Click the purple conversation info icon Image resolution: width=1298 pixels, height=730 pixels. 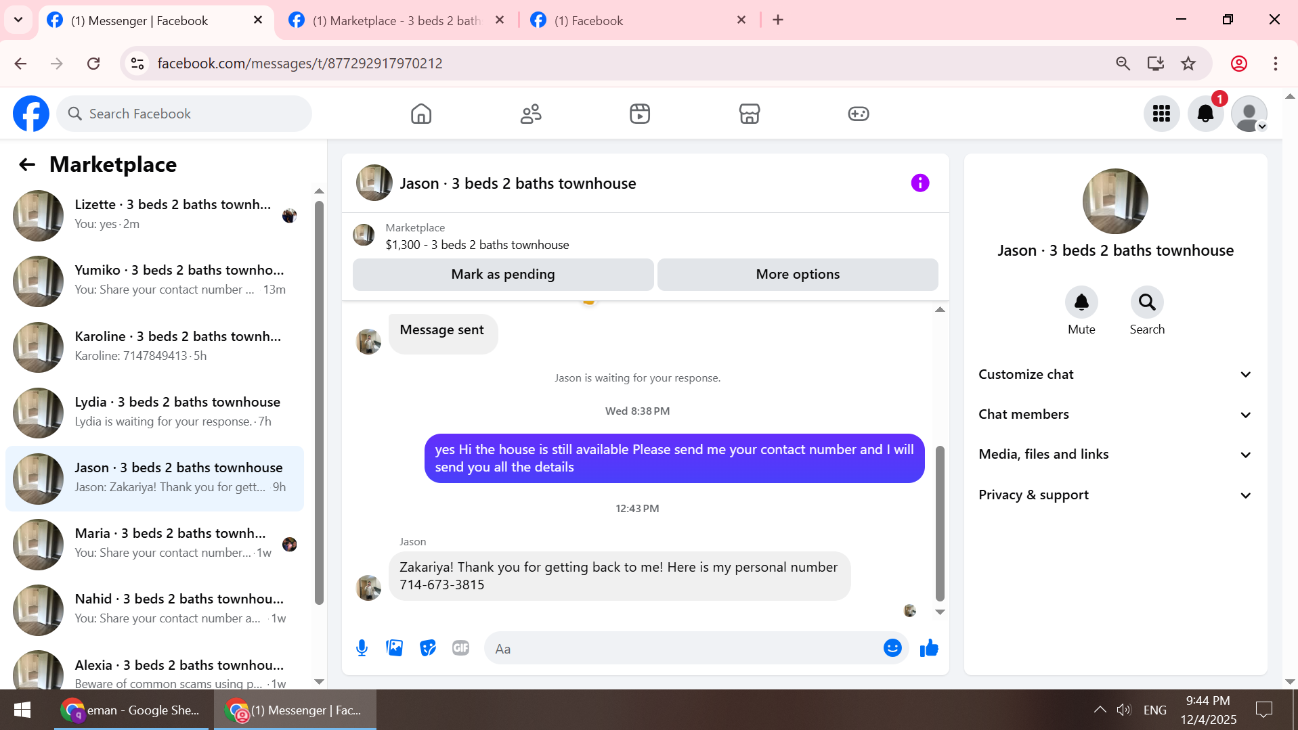point(920,183)
